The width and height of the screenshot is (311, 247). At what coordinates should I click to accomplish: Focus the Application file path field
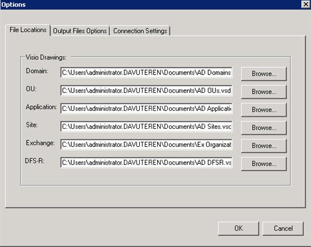[x=146, y=109]
